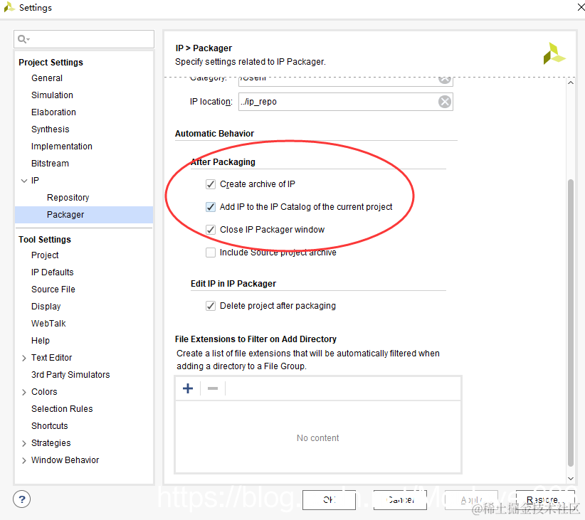Open Implementation settings
This screenshot has height=520, width=585.
click(x=61, y=147)
